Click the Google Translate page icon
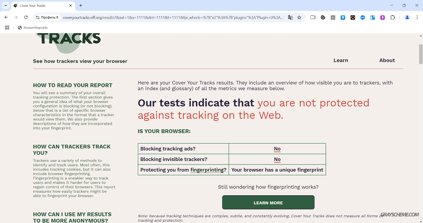 point(290,17)
